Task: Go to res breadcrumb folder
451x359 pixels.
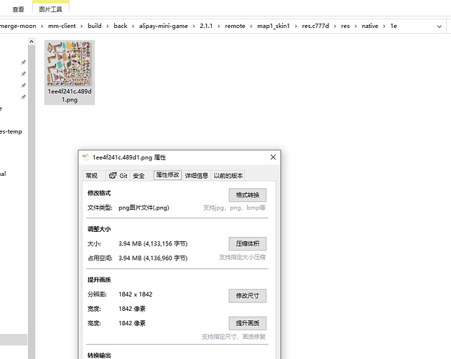Action: click(x=345, y=26)
